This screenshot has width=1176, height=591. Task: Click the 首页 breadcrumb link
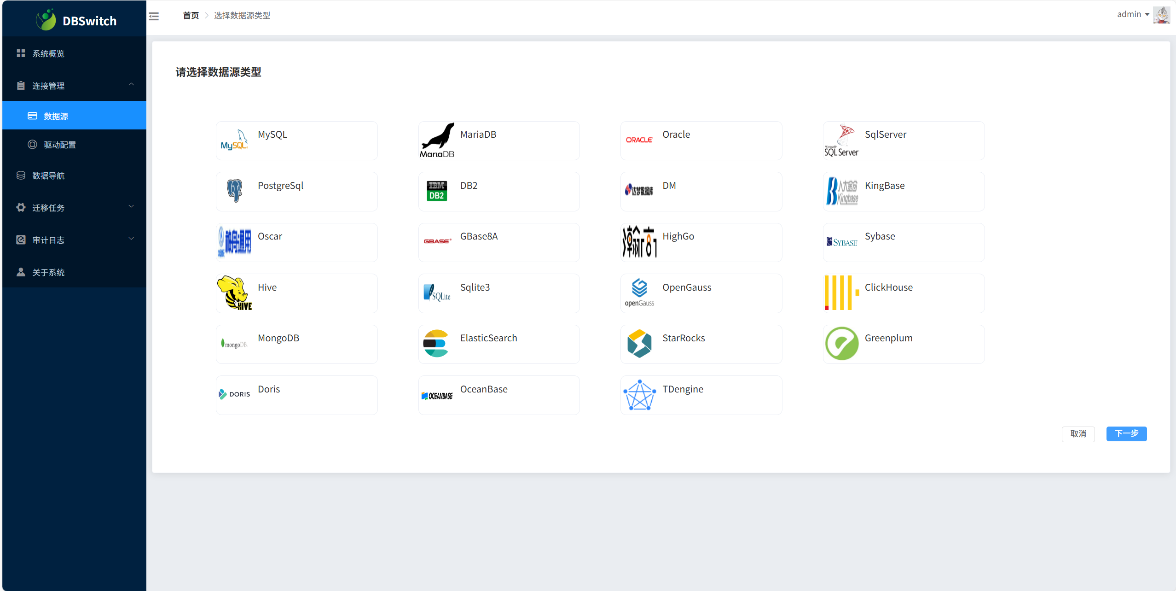tap(191, 16)
